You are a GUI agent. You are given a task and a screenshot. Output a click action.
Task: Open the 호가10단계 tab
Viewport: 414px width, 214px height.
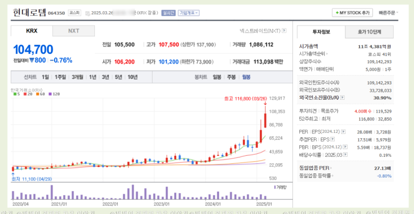tap(370, 32)
